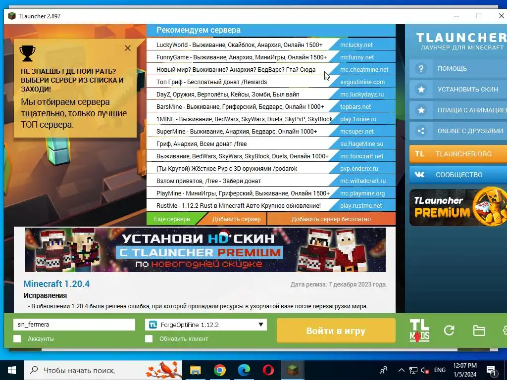Select the 'Гриф, Анархия, Всем донат /free' row

click(x=271, y=144)
